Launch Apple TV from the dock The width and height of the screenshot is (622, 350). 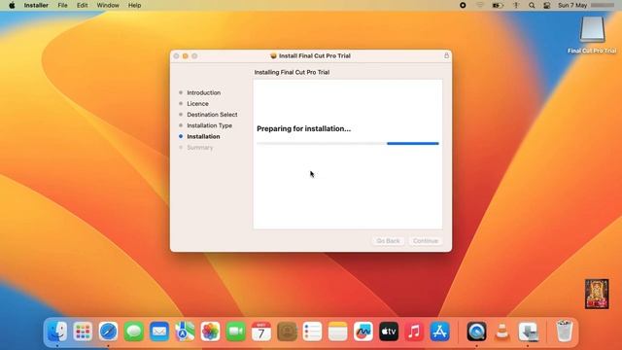click(389, 332)
